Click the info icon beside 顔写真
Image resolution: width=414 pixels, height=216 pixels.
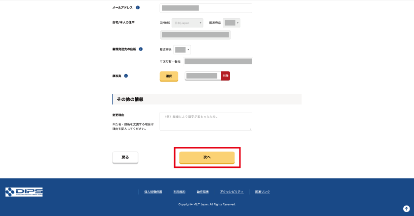click(x=126, y=76)
